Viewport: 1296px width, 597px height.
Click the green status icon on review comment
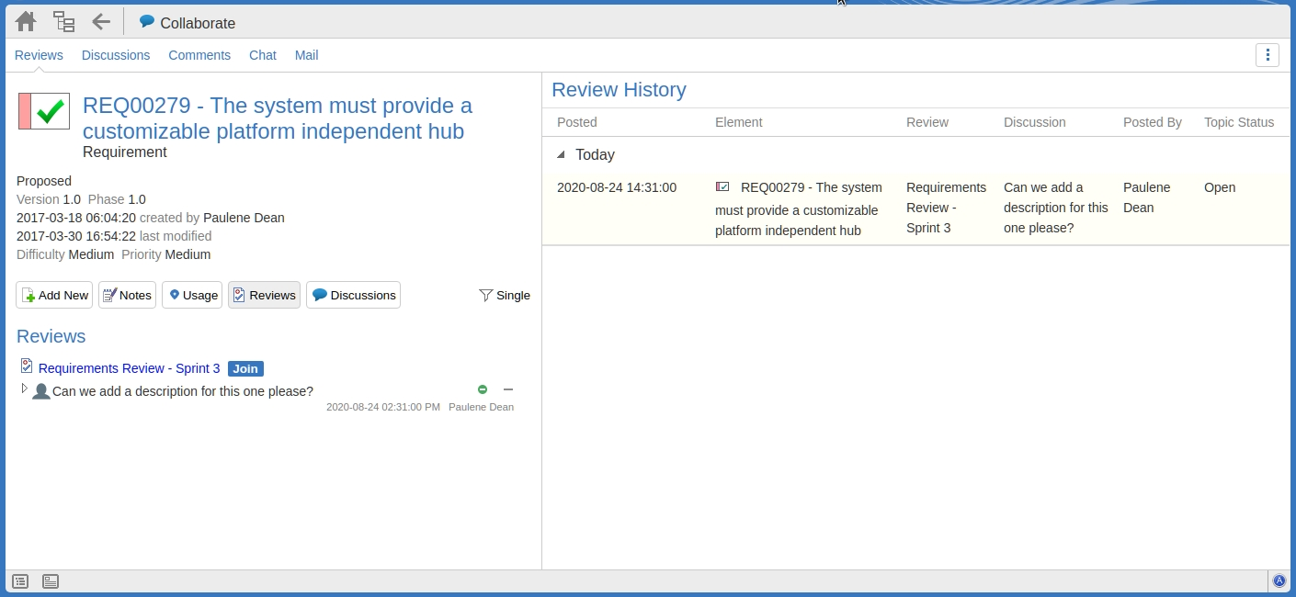coord(483,389)
